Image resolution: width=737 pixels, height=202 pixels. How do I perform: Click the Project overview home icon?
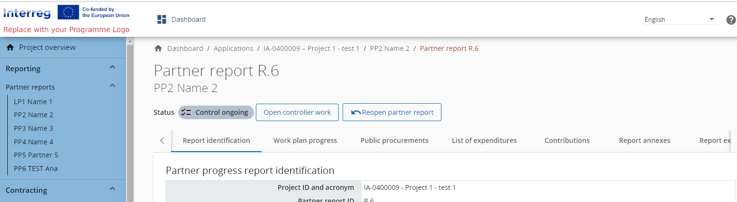[x=10, y=47]
